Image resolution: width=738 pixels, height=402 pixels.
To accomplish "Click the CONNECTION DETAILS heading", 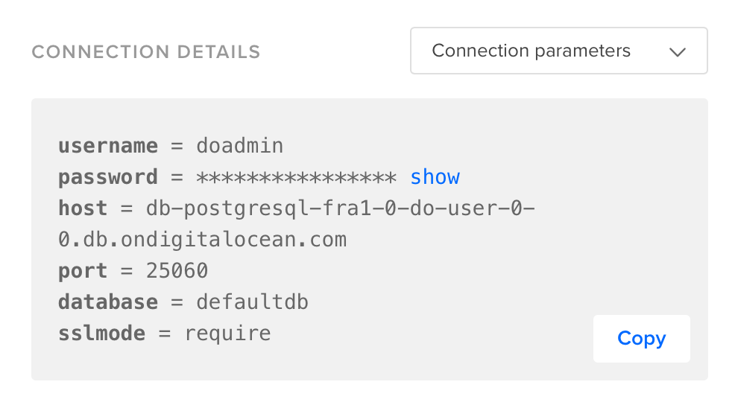I will click(x=146, y=51).
